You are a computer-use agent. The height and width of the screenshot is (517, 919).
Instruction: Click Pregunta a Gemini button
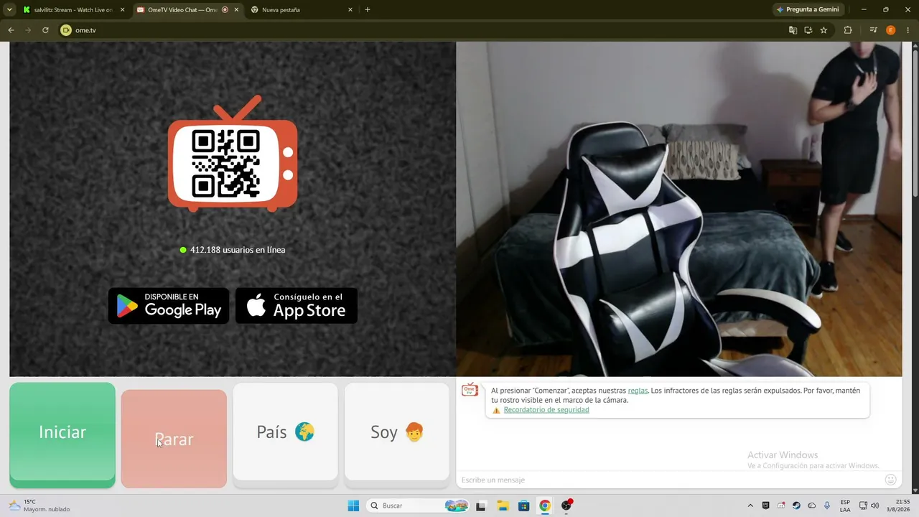(808, 10)
